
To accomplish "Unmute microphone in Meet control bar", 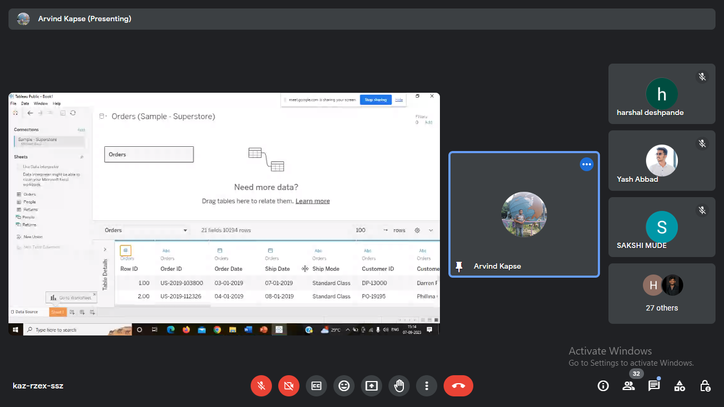I will click(261, 386).
